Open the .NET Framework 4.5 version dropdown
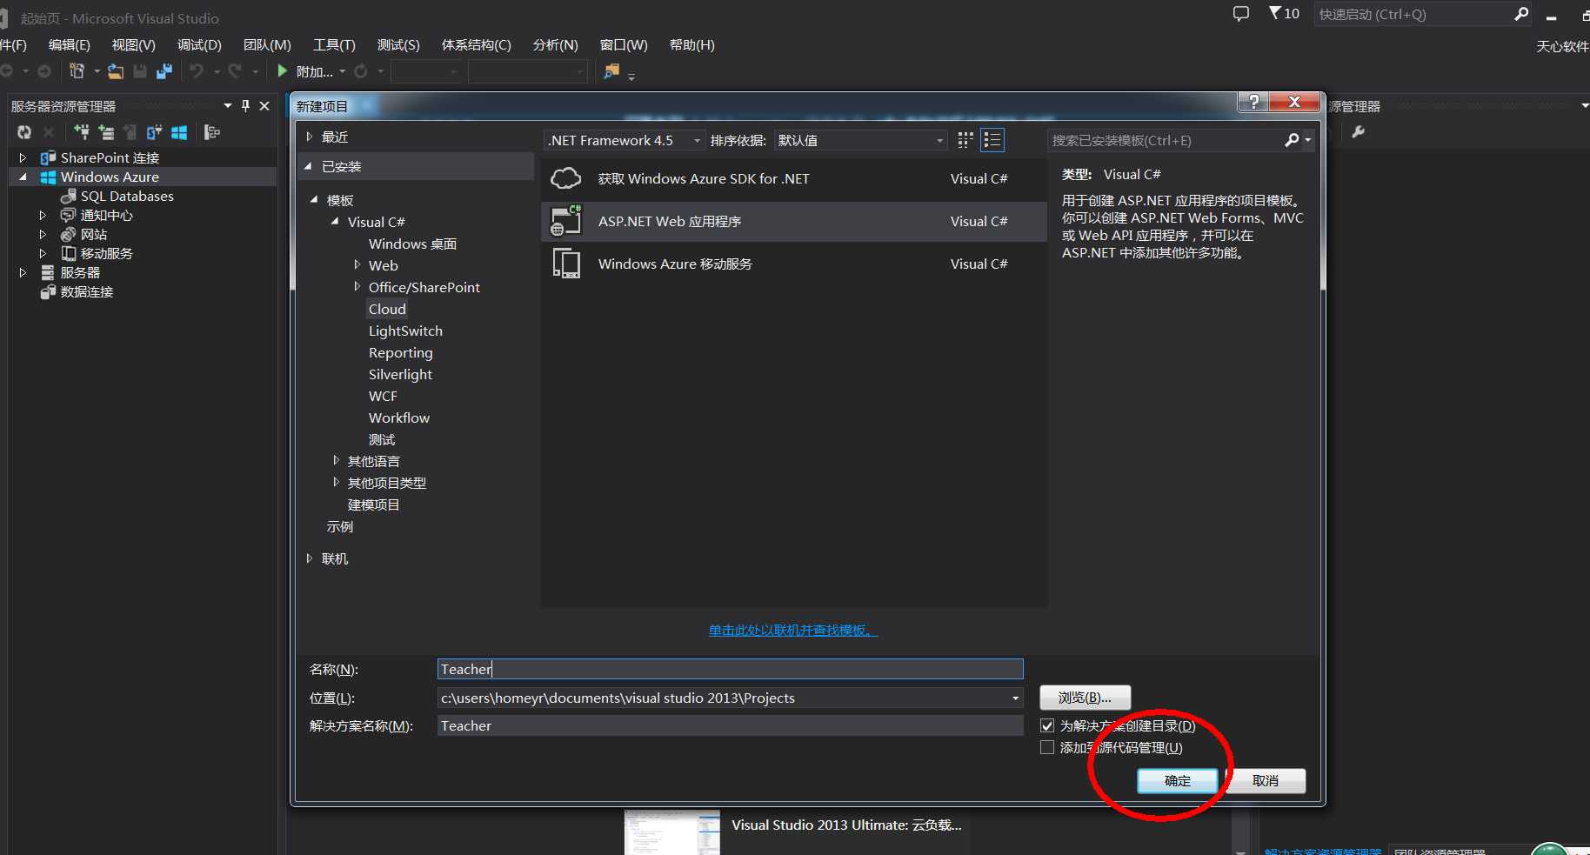The image size is (1590, 855). [x=625, y=140]
